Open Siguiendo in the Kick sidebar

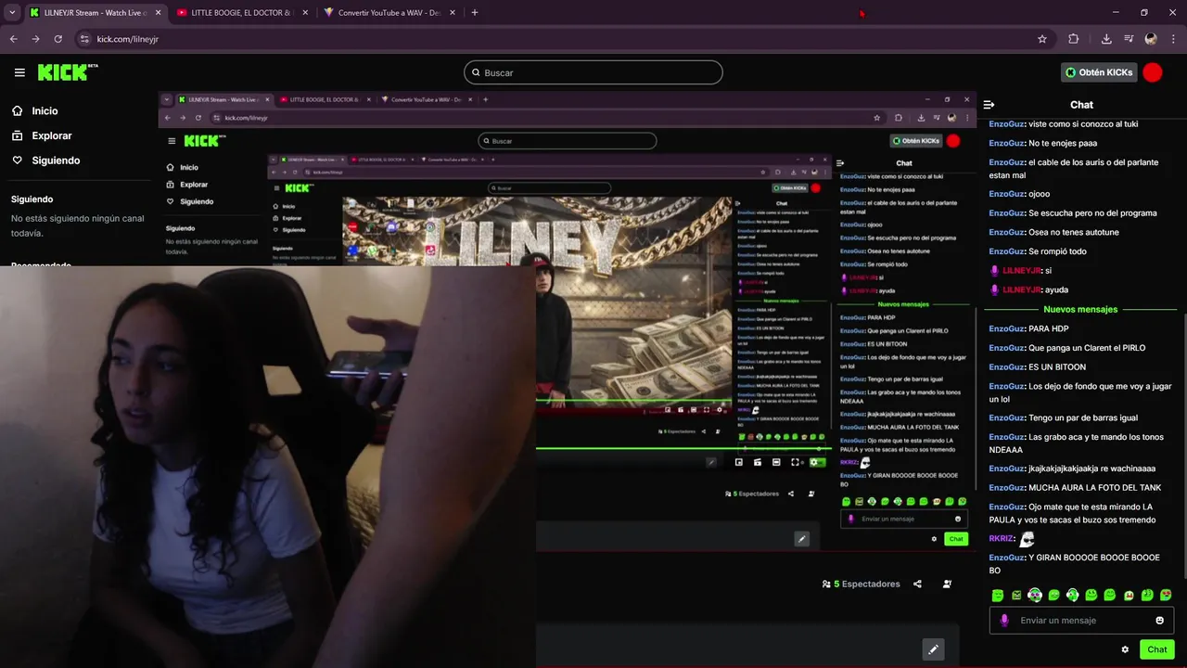pyautogui.click(x=56, y=161)
